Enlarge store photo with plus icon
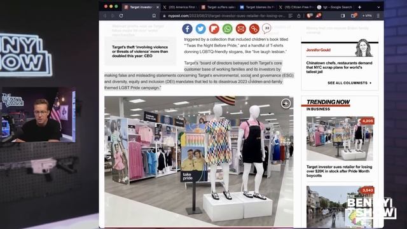 pyautogui.click(x=286, y=104)
